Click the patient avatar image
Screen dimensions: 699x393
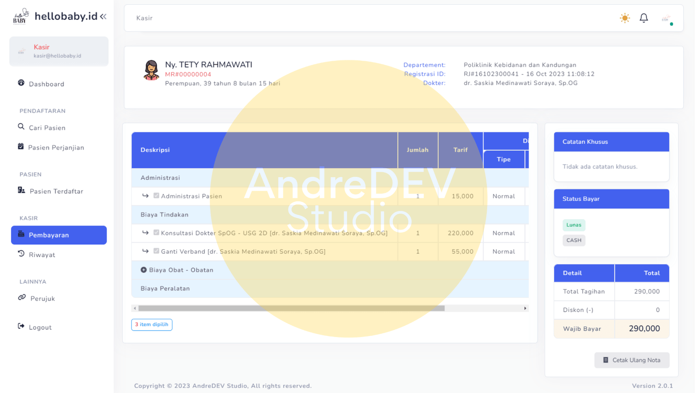click(x=151, y=70)
